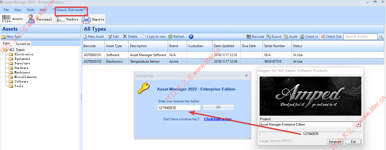Select Software folder in tree
386x150 pixels.
point(21,81)
